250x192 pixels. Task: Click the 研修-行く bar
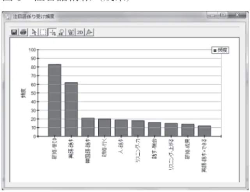pos(105,127)
